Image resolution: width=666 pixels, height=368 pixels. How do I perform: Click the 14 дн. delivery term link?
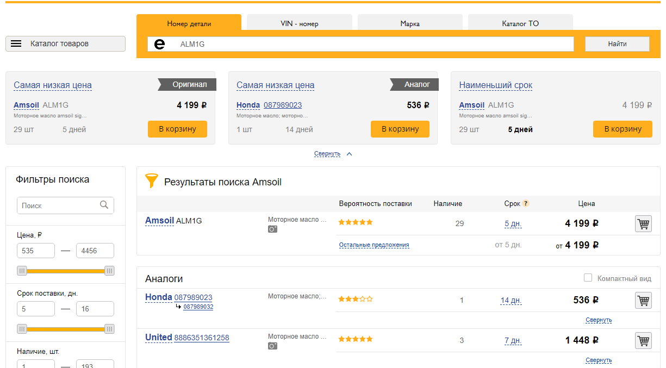click(511, 300)
